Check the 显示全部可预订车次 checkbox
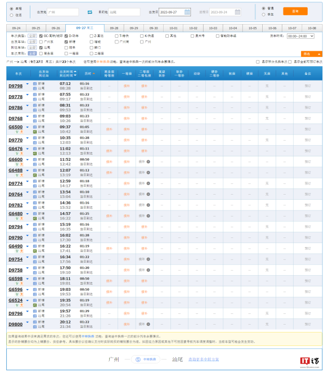The width and height of the screenshot is (324, 373). pyautogui.click(x=290, y=62)
